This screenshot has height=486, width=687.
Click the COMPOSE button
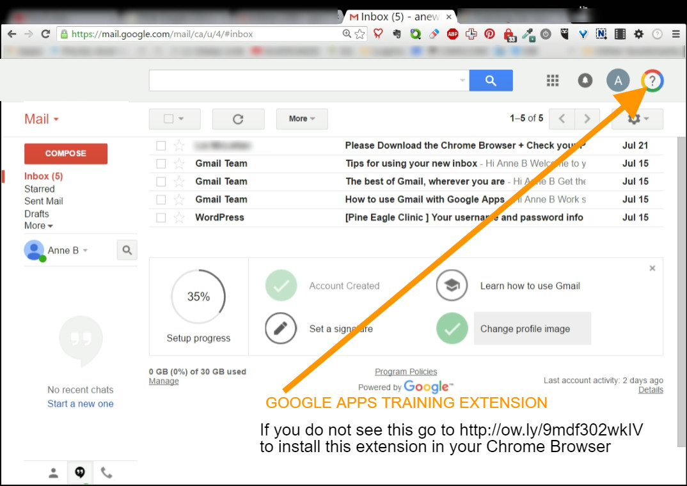tap(66, 153)
